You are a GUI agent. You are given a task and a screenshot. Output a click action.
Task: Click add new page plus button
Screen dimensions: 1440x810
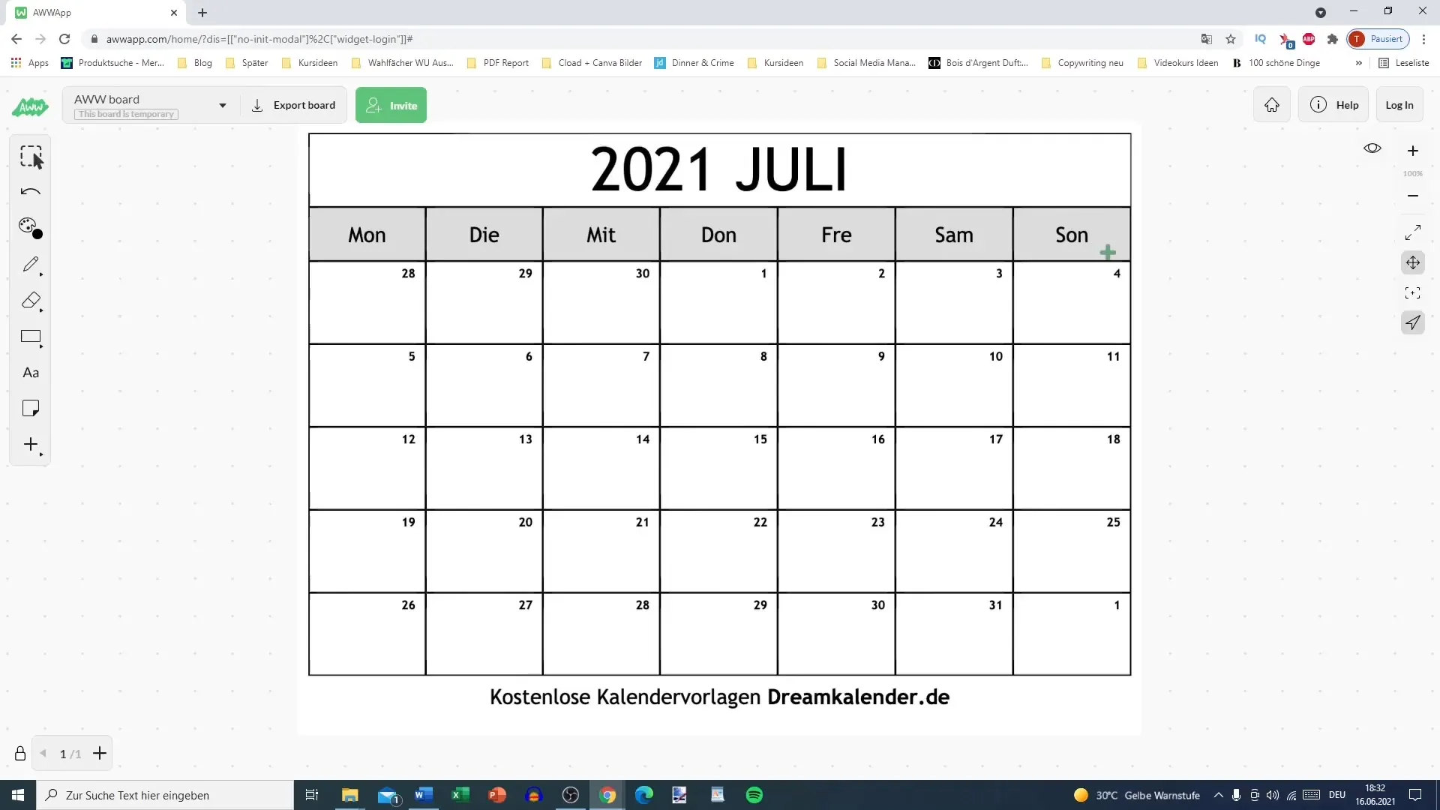tap(99, 754)
